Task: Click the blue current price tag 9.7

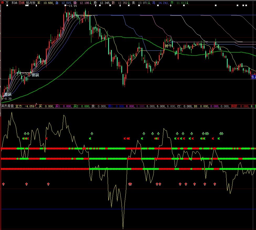Action: pos(253,77)
